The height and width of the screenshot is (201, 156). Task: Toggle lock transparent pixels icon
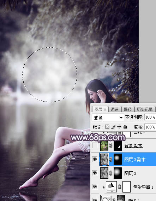107,127
